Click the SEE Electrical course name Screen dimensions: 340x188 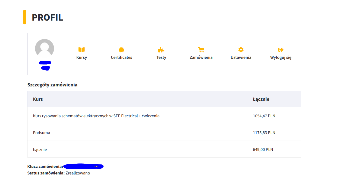coord(96,116)
